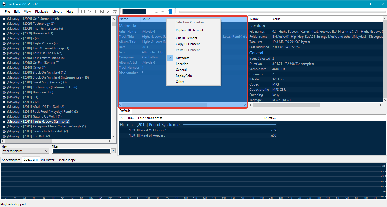The width and height of the screenshot is (387, 207).
Task: Go to previous track button
Action: click(102, 12)
